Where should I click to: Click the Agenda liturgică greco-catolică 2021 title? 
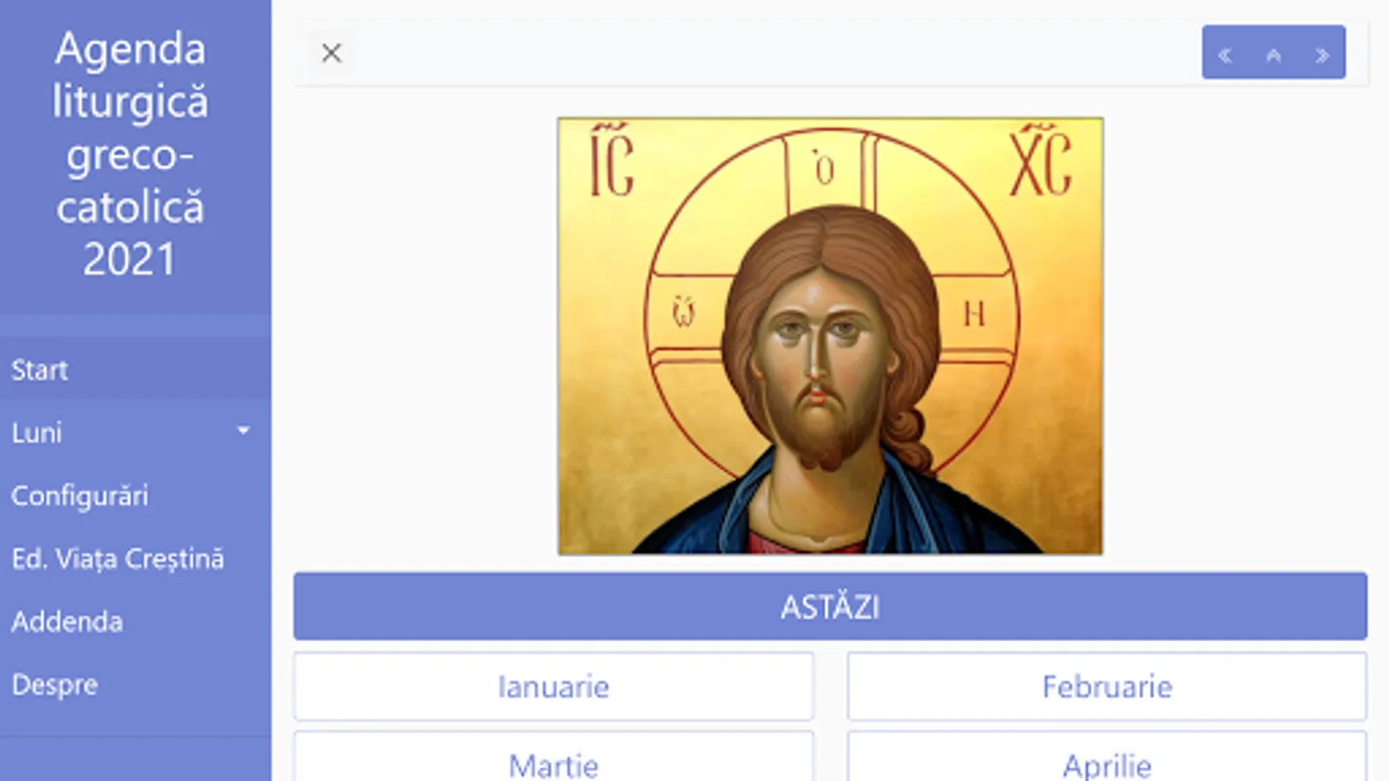130,154
